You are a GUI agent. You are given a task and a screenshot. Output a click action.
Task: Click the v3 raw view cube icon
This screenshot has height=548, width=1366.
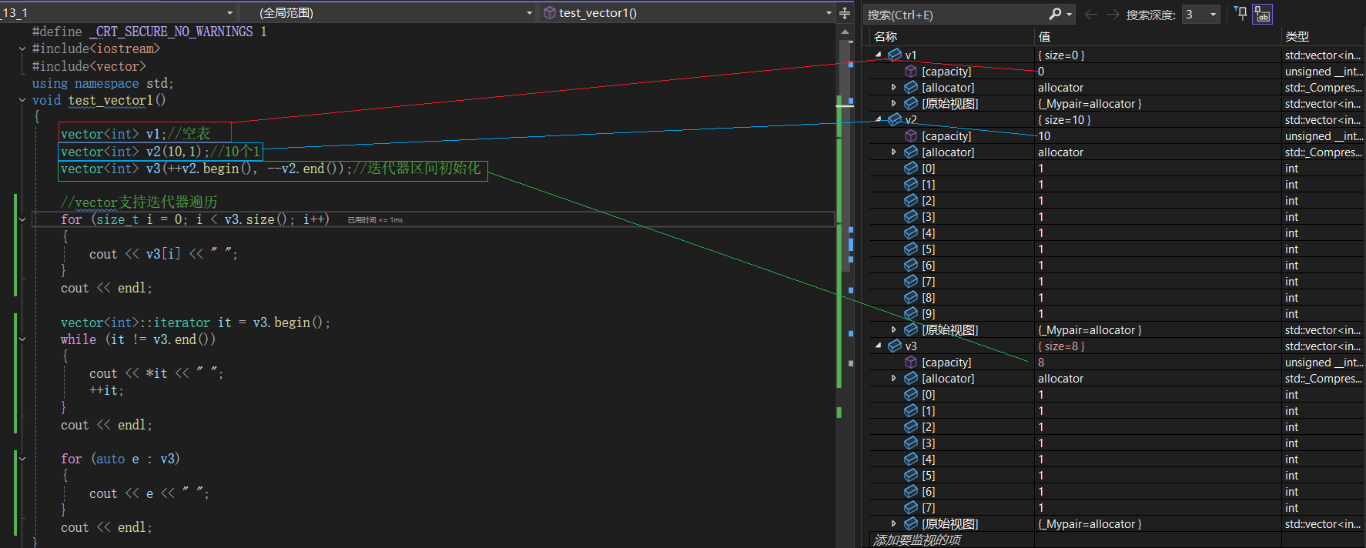pos(911,523)
